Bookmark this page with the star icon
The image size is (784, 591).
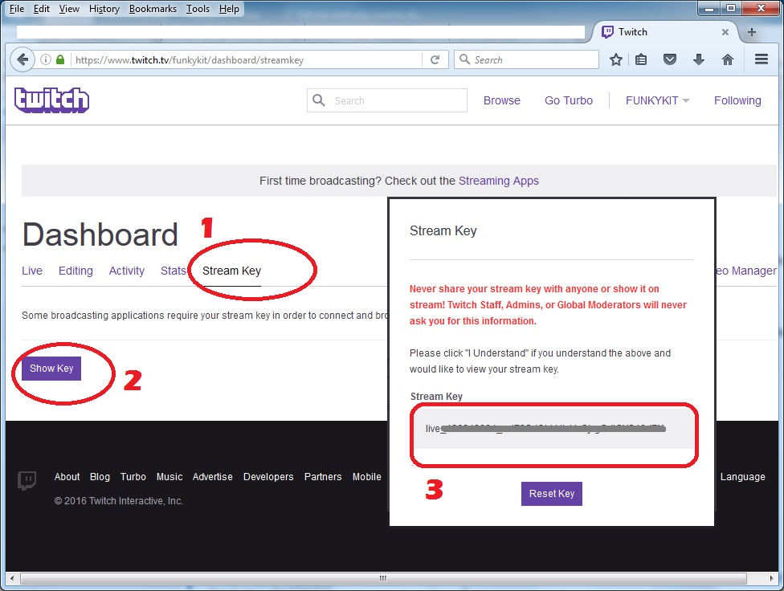[x=616, y=60]
